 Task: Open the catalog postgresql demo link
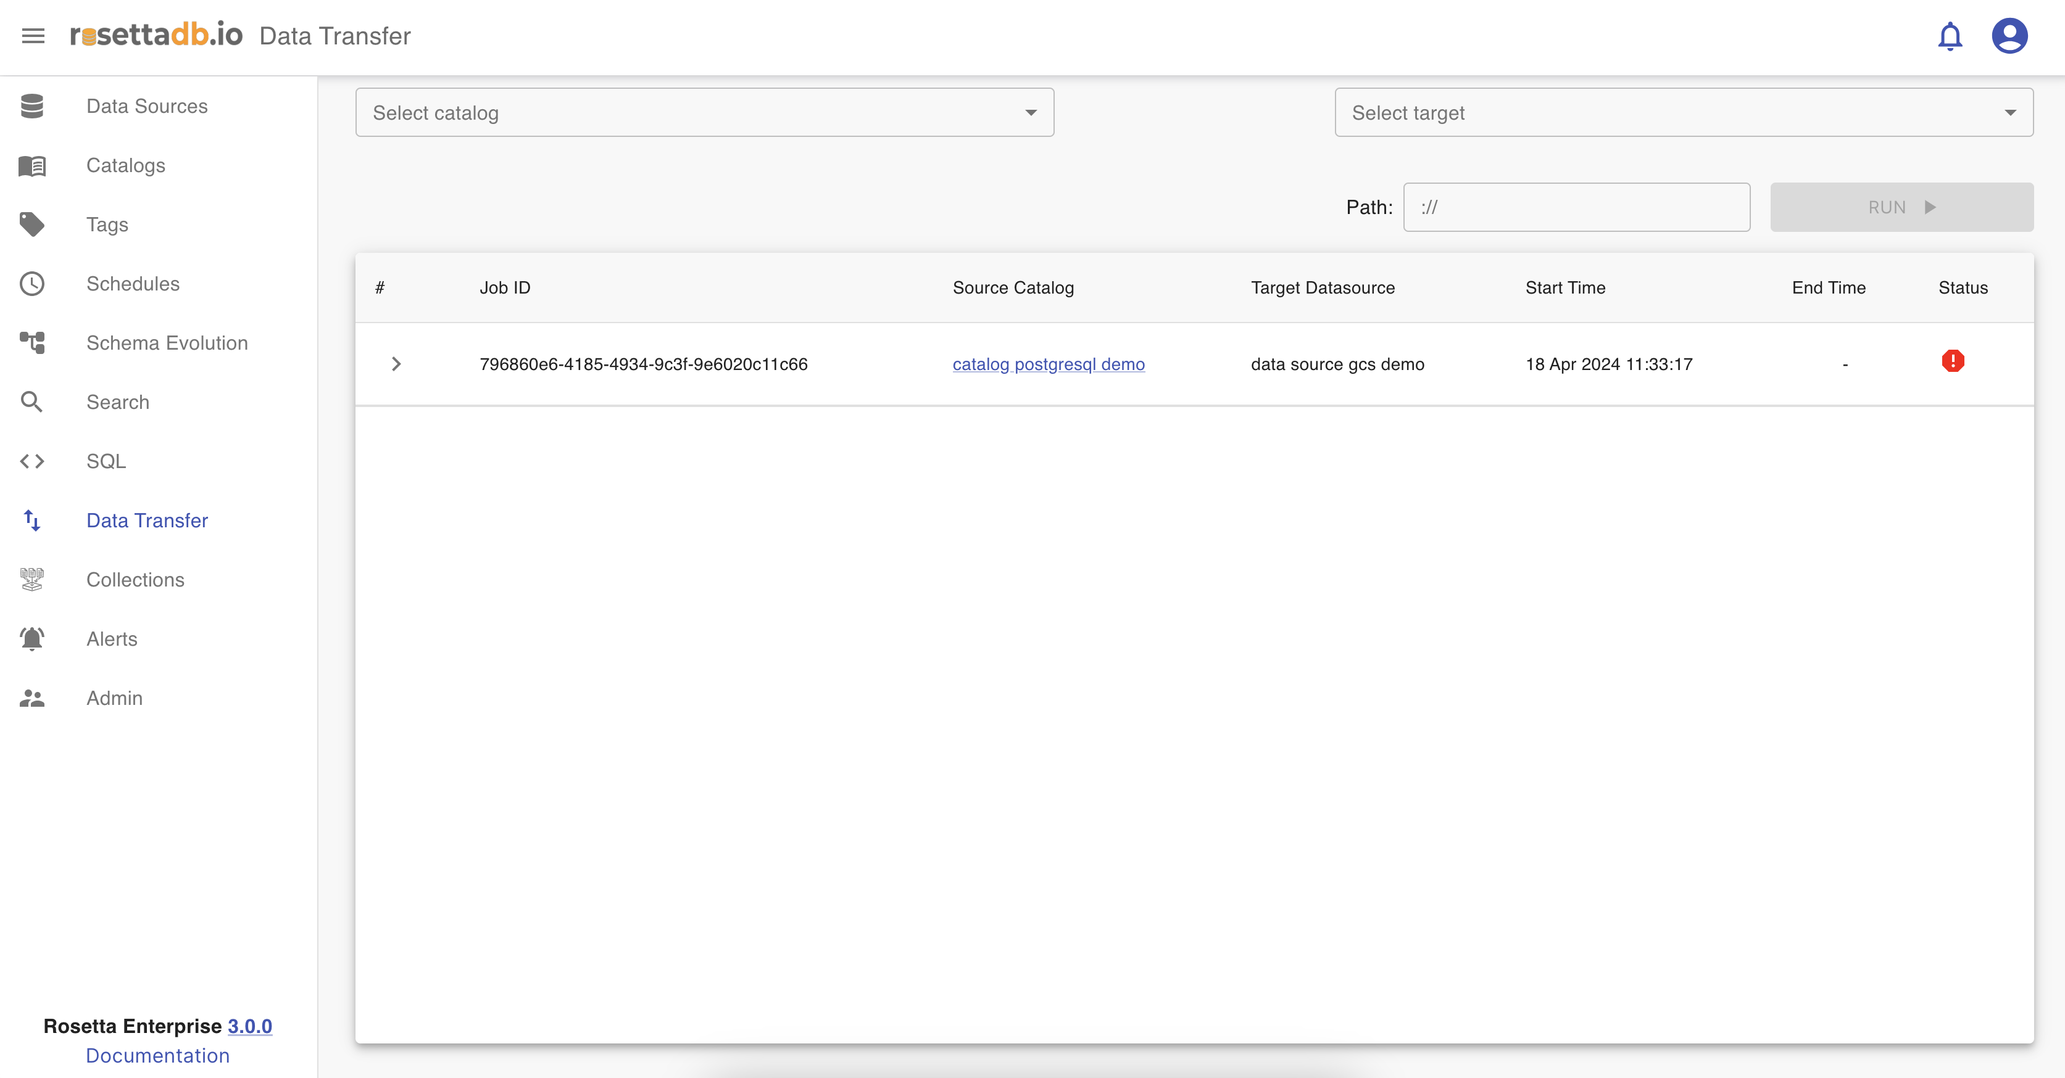[1048, 364]
